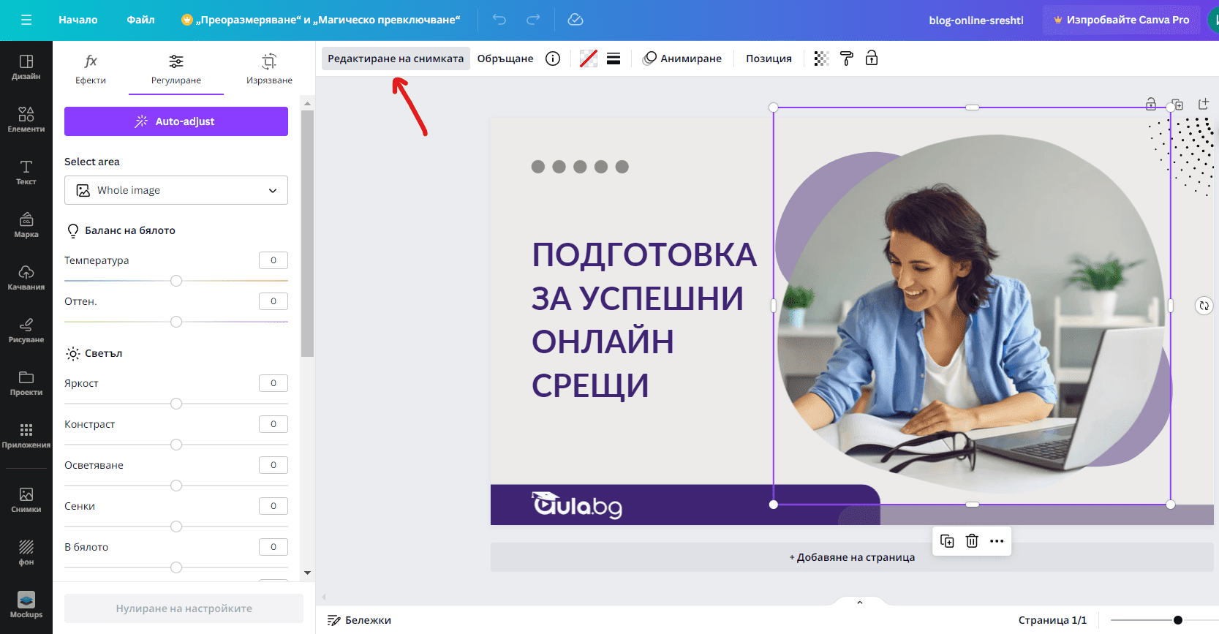The height and width of the screenshot is (634, 1219).
Task: Open Файл menu
Action: point(141,20)
